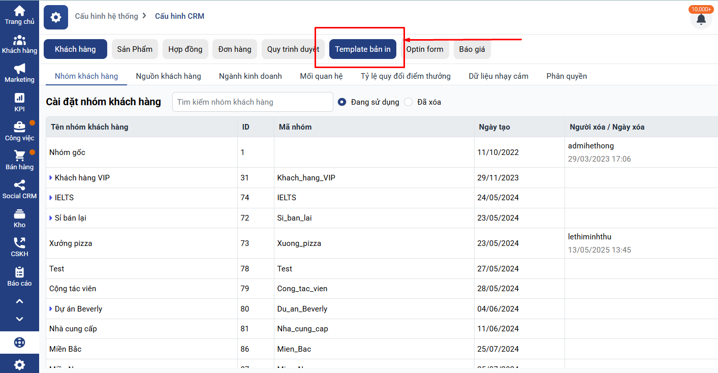Screen dimensions: 718x373
Task: Select the Đã xóa radio button
Action: coord(409,102)
